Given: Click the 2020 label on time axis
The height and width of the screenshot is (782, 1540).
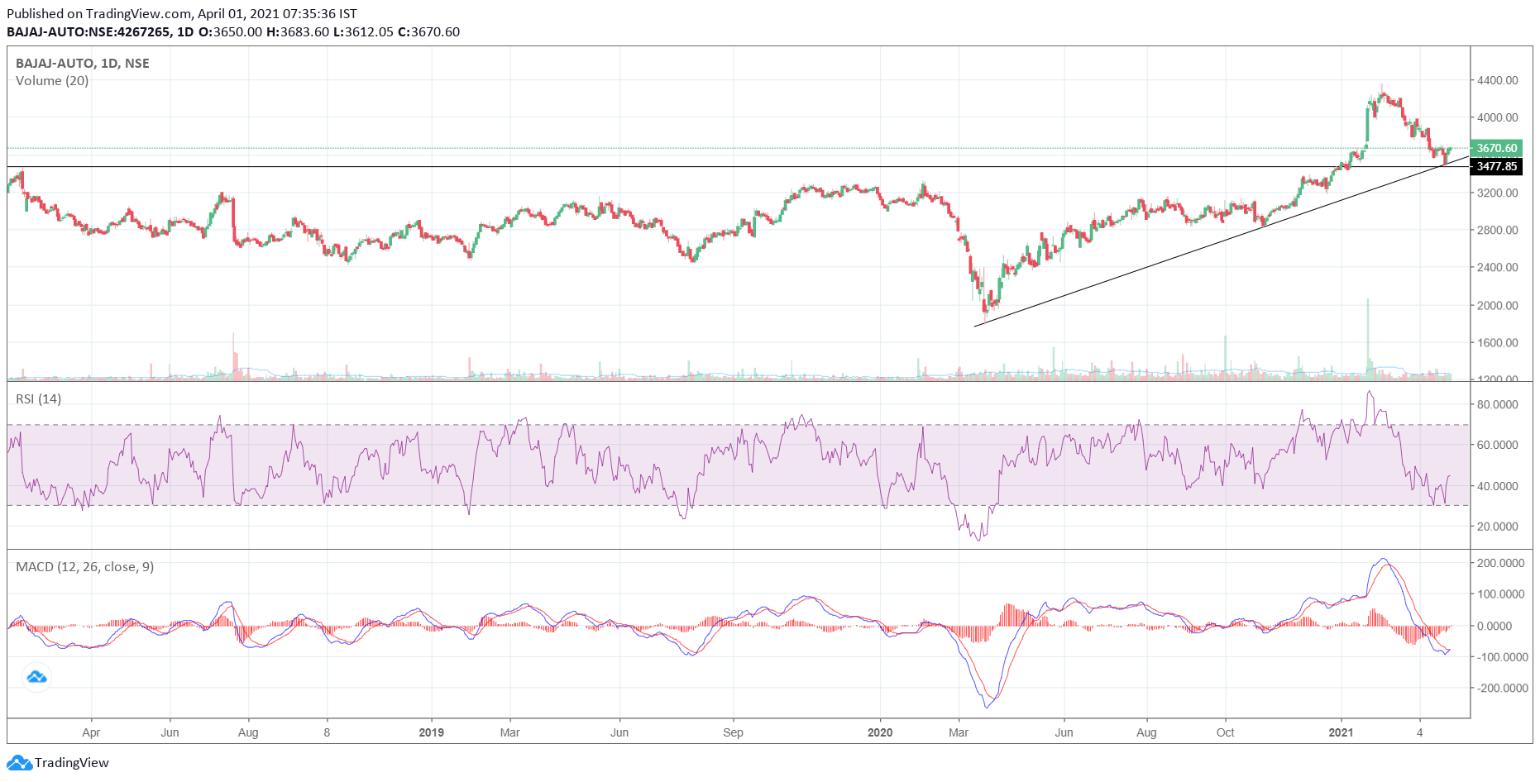Looking at the screenshot, I should [x=880, y=732].
